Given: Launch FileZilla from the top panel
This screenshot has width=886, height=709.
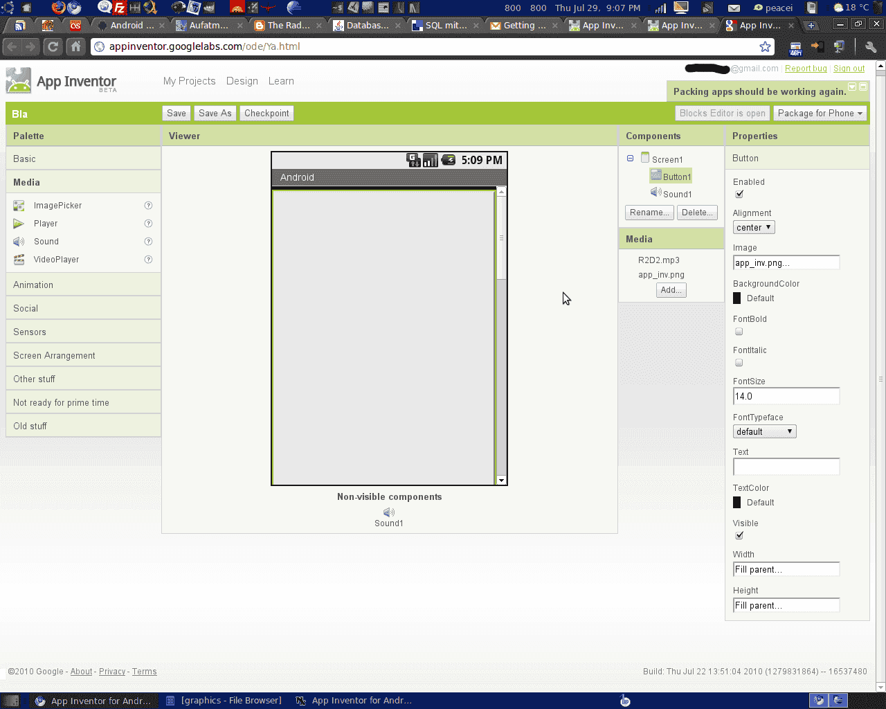Looking at the screenshot, I should [120, 8].
